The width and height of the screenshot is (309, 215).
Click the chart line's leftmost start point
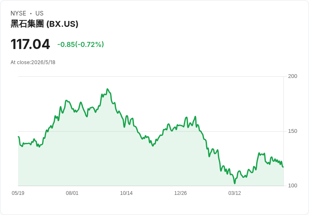[18, 137]
